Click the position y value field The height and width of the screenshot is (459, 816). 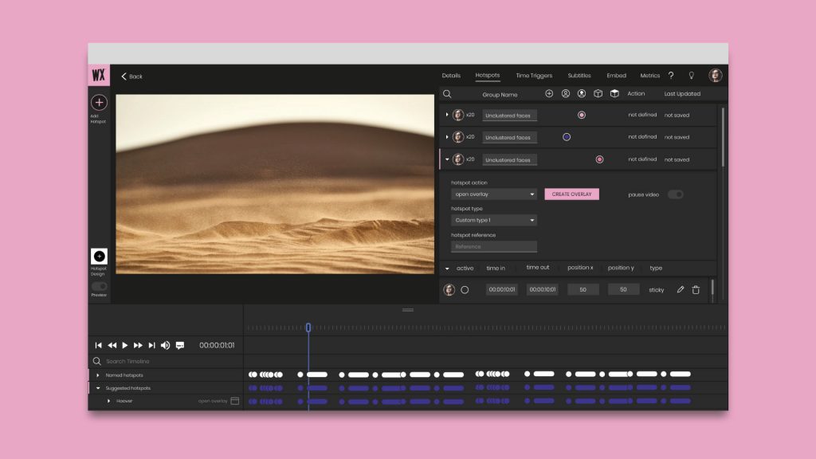(x=623, y=289)
